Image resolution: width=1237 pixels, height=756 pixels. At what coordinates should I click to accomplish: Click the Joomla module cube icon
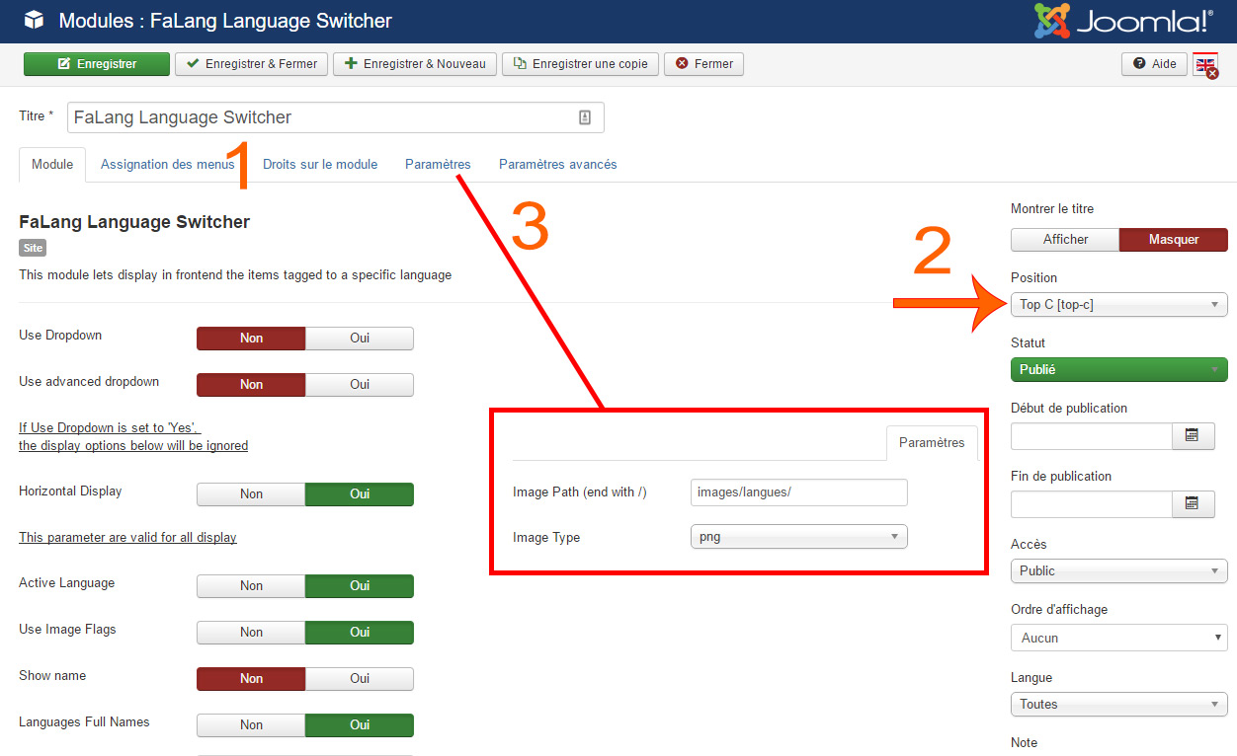pyautogui.click(x=34, y=20)
